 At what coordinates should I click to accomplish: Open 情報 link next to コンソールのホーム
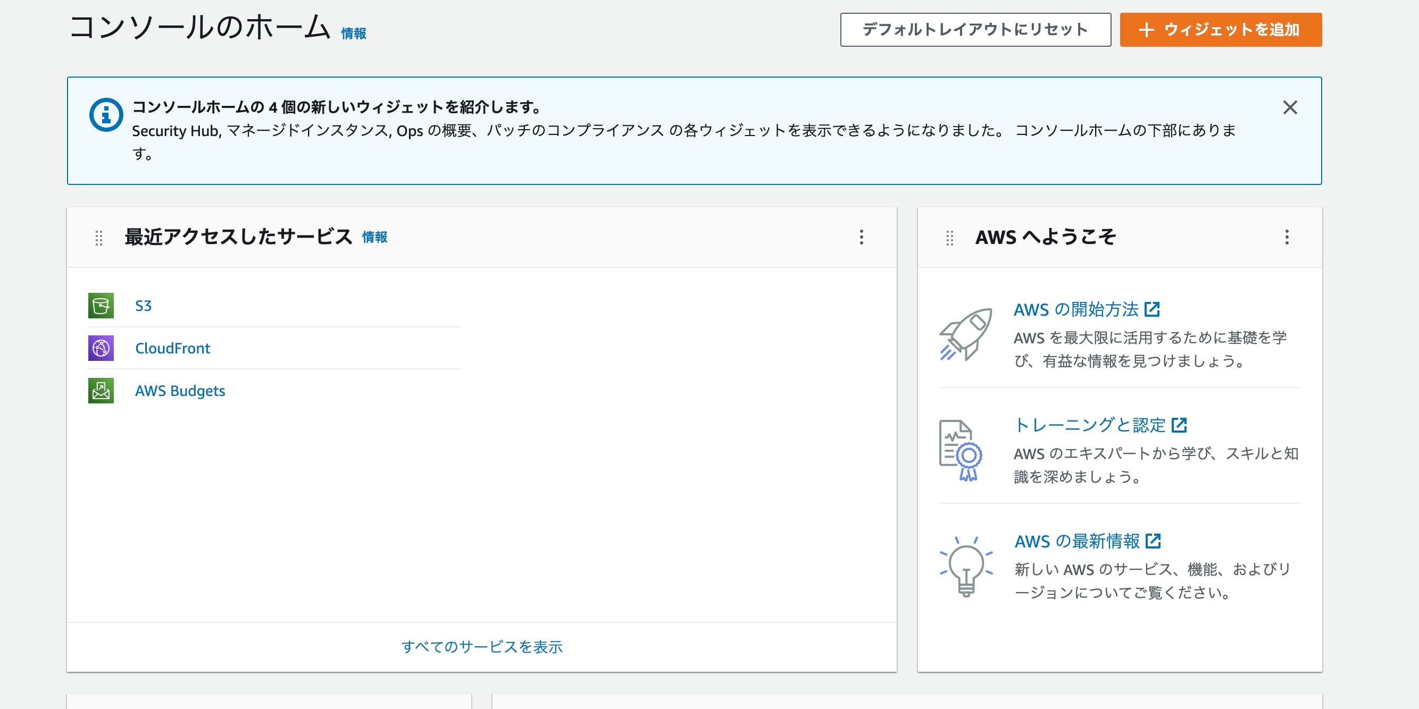[354, 33]
